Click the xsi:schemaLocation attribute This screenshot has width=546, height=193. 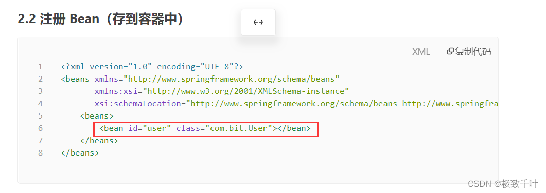pos(138,104)
